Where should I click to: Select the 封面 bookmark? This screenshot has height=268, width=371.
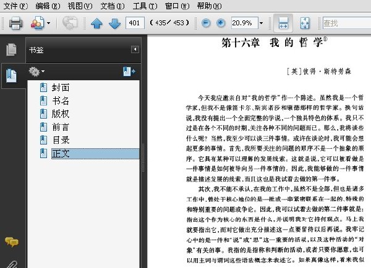(x=61, y=88)
